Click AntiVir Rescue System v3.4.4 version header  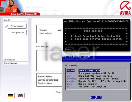tap(96, 21)
